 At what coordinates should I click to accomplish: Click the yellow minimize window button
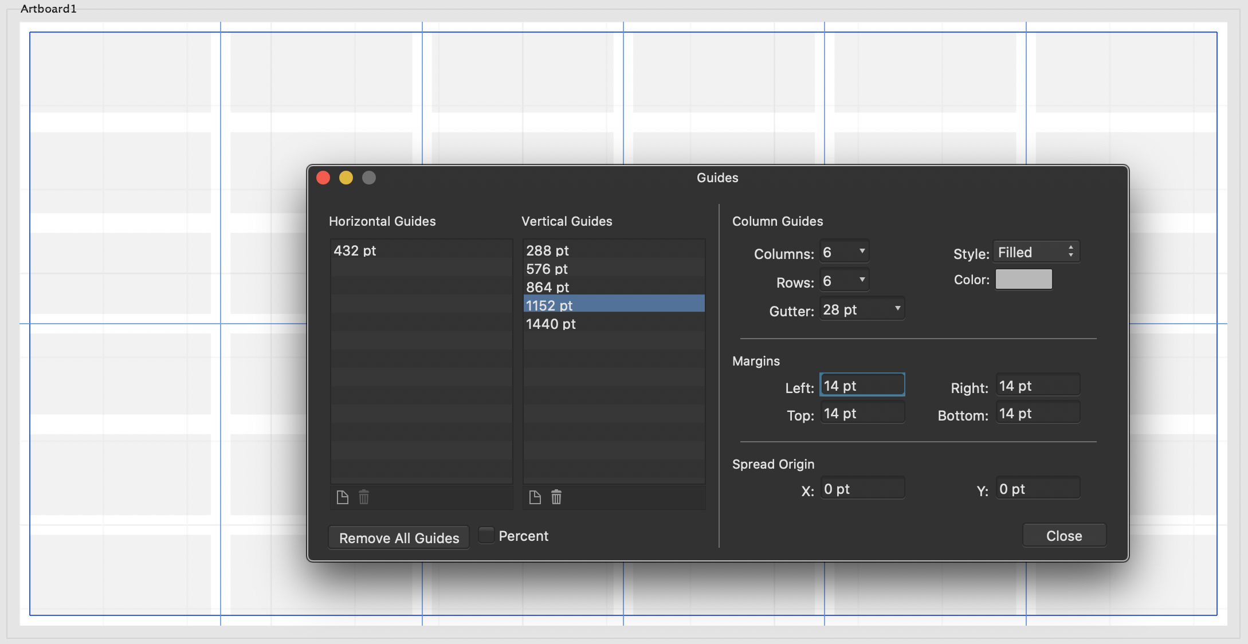[x=346, y=178]
